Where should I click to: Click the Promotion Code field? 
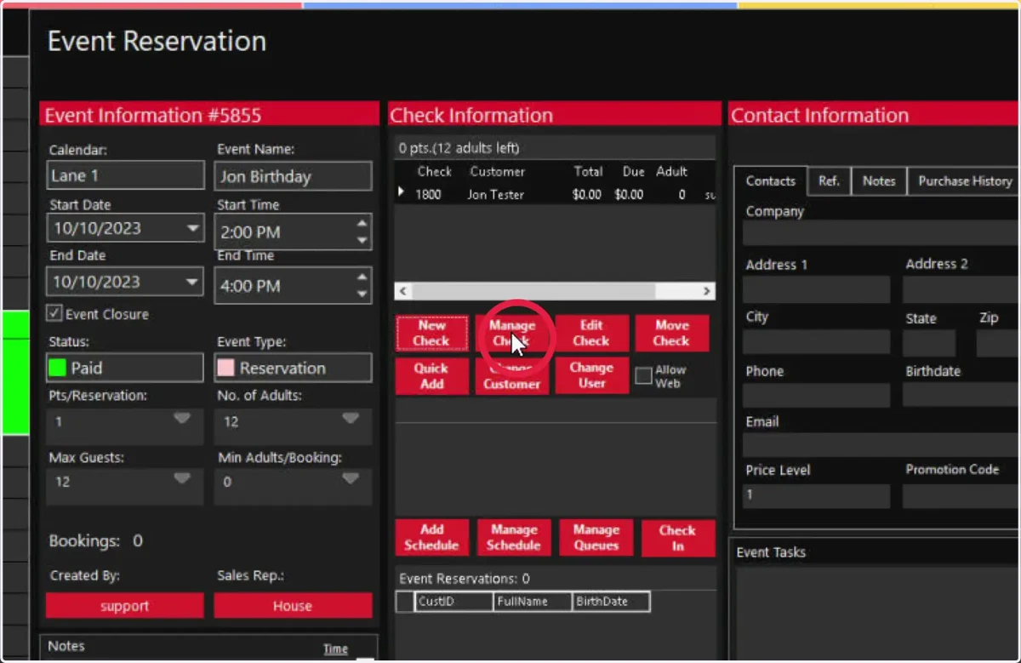(961, 495)
